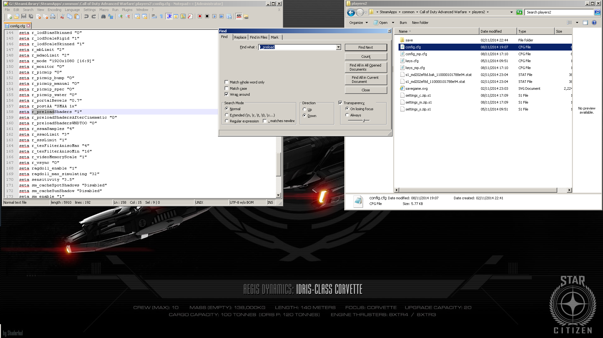Open the Encoding menu
Image resolution: width=603 pixels, height=338 pixels.
54,10
